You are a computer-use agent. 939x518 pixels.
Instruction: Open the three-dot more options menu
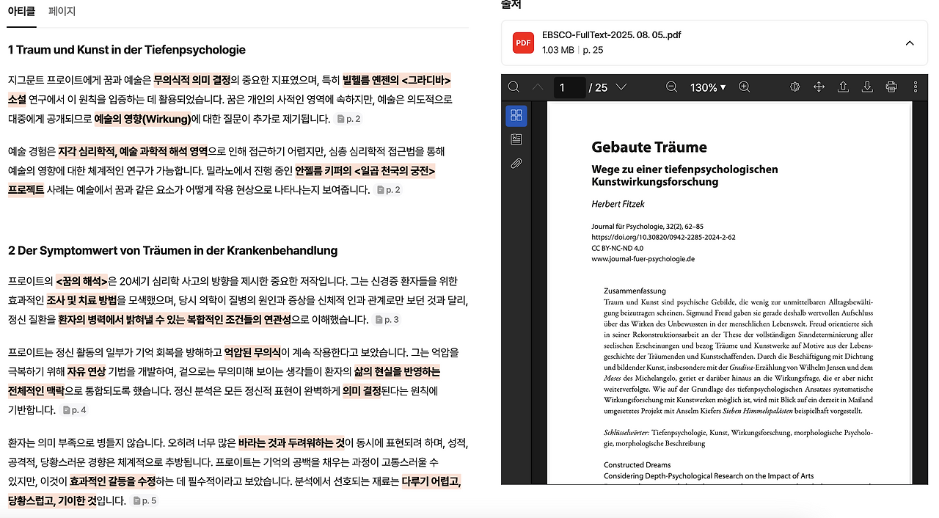915,87
